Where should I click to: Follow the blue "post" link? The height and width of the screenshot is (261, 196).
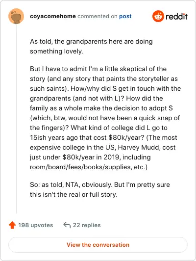(125, 16)
